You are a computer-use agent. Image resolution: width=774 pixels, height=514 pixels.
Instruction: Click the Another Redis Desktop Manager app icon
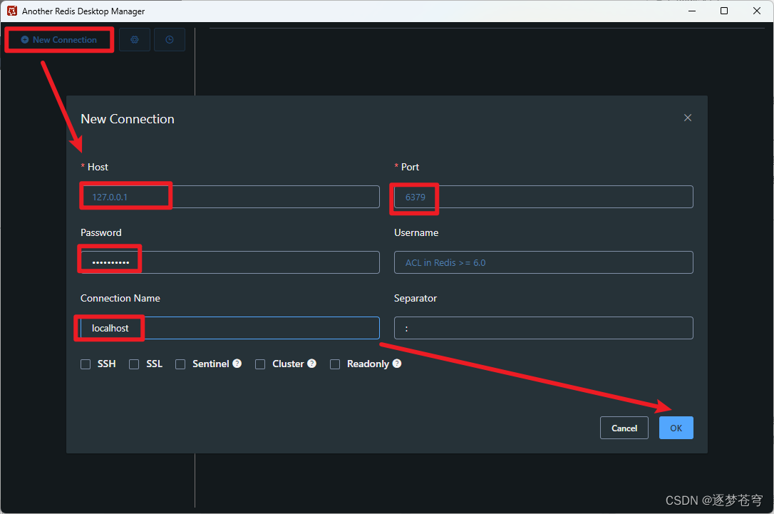point(12,11)
